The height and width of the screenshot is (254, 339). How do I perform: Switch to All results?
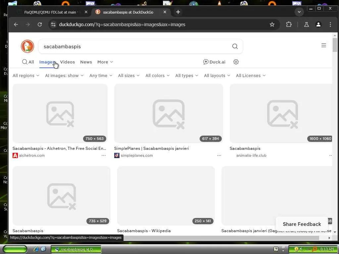click(28, 62)
